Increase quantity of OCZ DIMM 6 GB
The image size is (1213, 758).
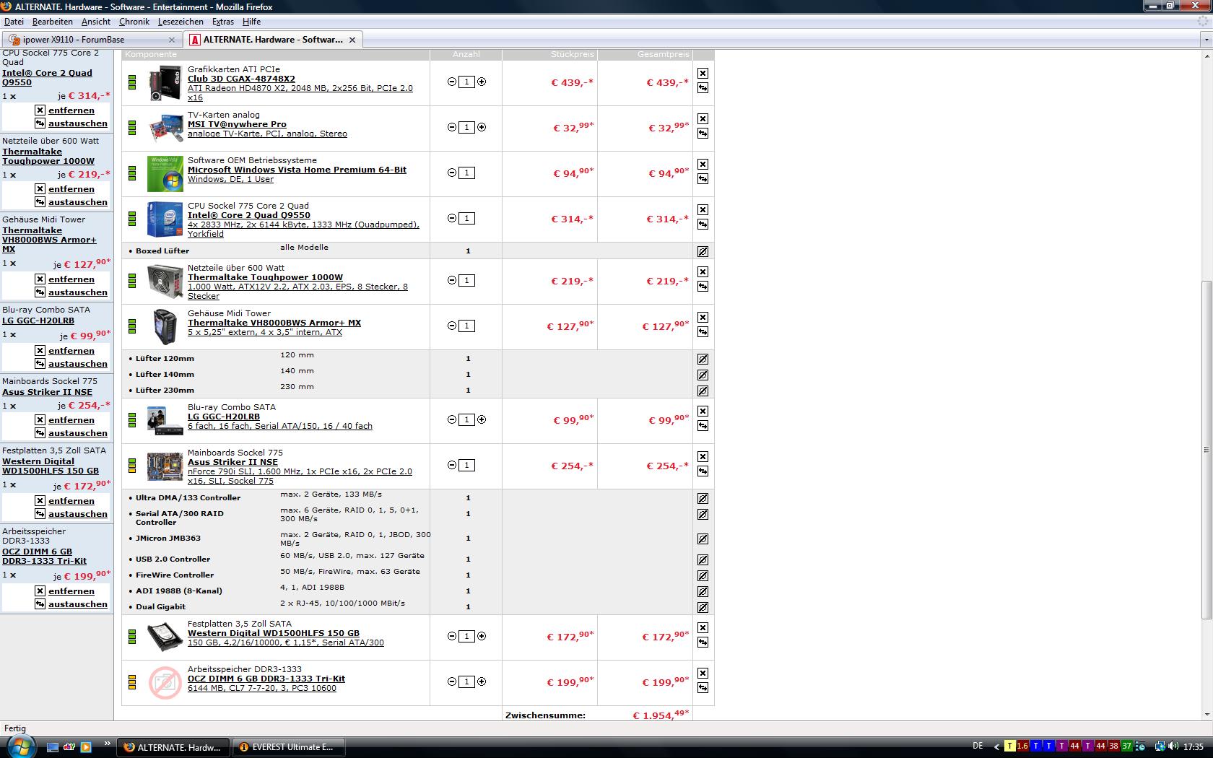[x=482, y=681]
